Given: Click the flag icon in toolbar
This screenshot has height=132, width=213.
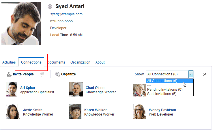Looking at the screenshot, I should tap(42, 74).
